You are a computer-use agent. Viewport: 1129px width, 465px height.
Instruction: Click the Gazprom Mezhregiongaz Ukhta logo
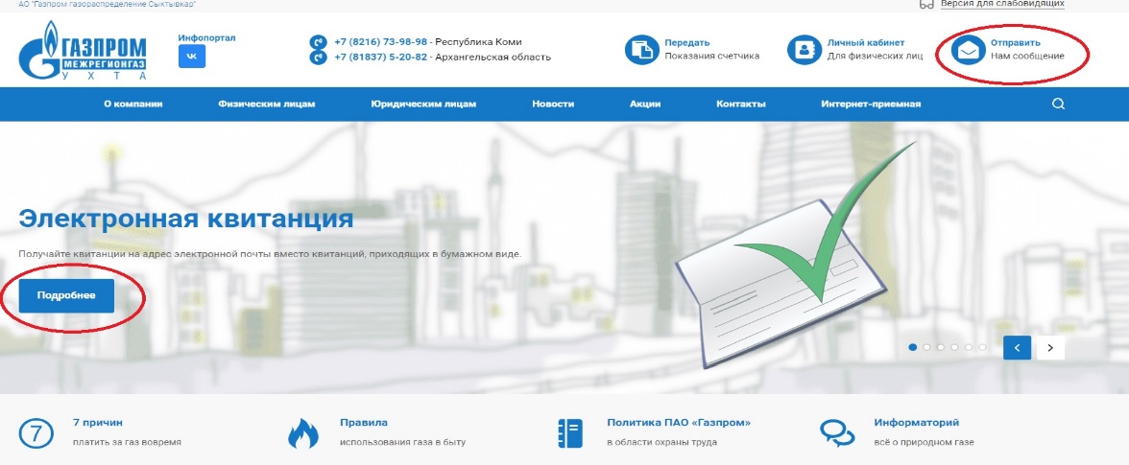(x=84, y=54)
